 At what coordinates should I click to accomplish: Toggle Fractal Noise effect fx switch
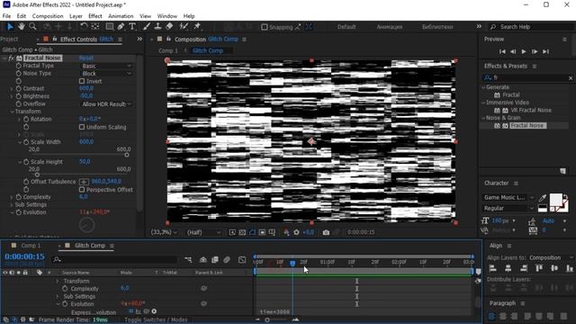11,58
